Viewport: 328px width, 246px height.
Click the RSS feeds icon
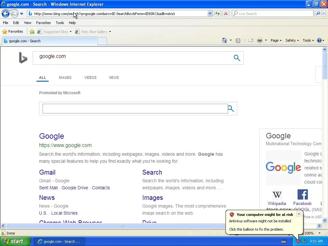tap(238, 41)
